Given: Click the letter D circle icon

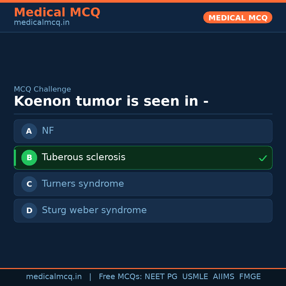Looking at the screenshot, I should tap(29, 211).
